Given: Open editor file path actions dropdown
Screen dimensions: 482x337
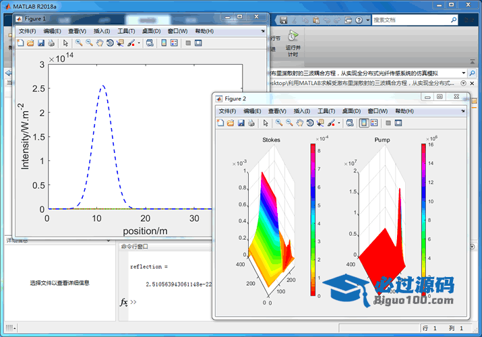Looking at the screenshot, I should 463,84.
